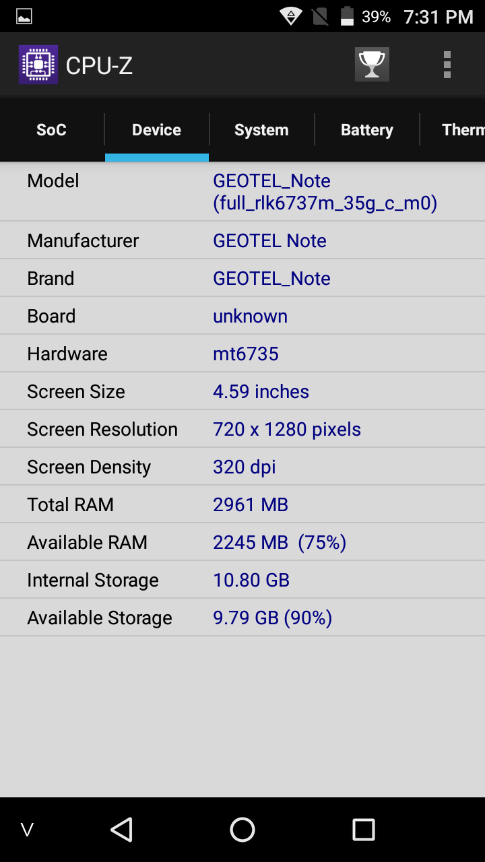
Task: Tap the Model row showing GEOTEL_Note
Action: click(243, 191)
